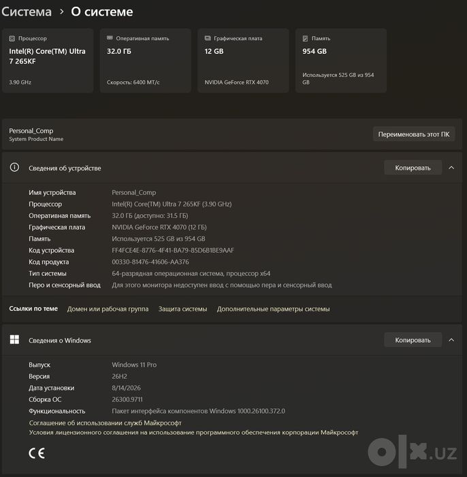Click the Дата установки label
Screen dimensions: 467x477
(51, 388)
